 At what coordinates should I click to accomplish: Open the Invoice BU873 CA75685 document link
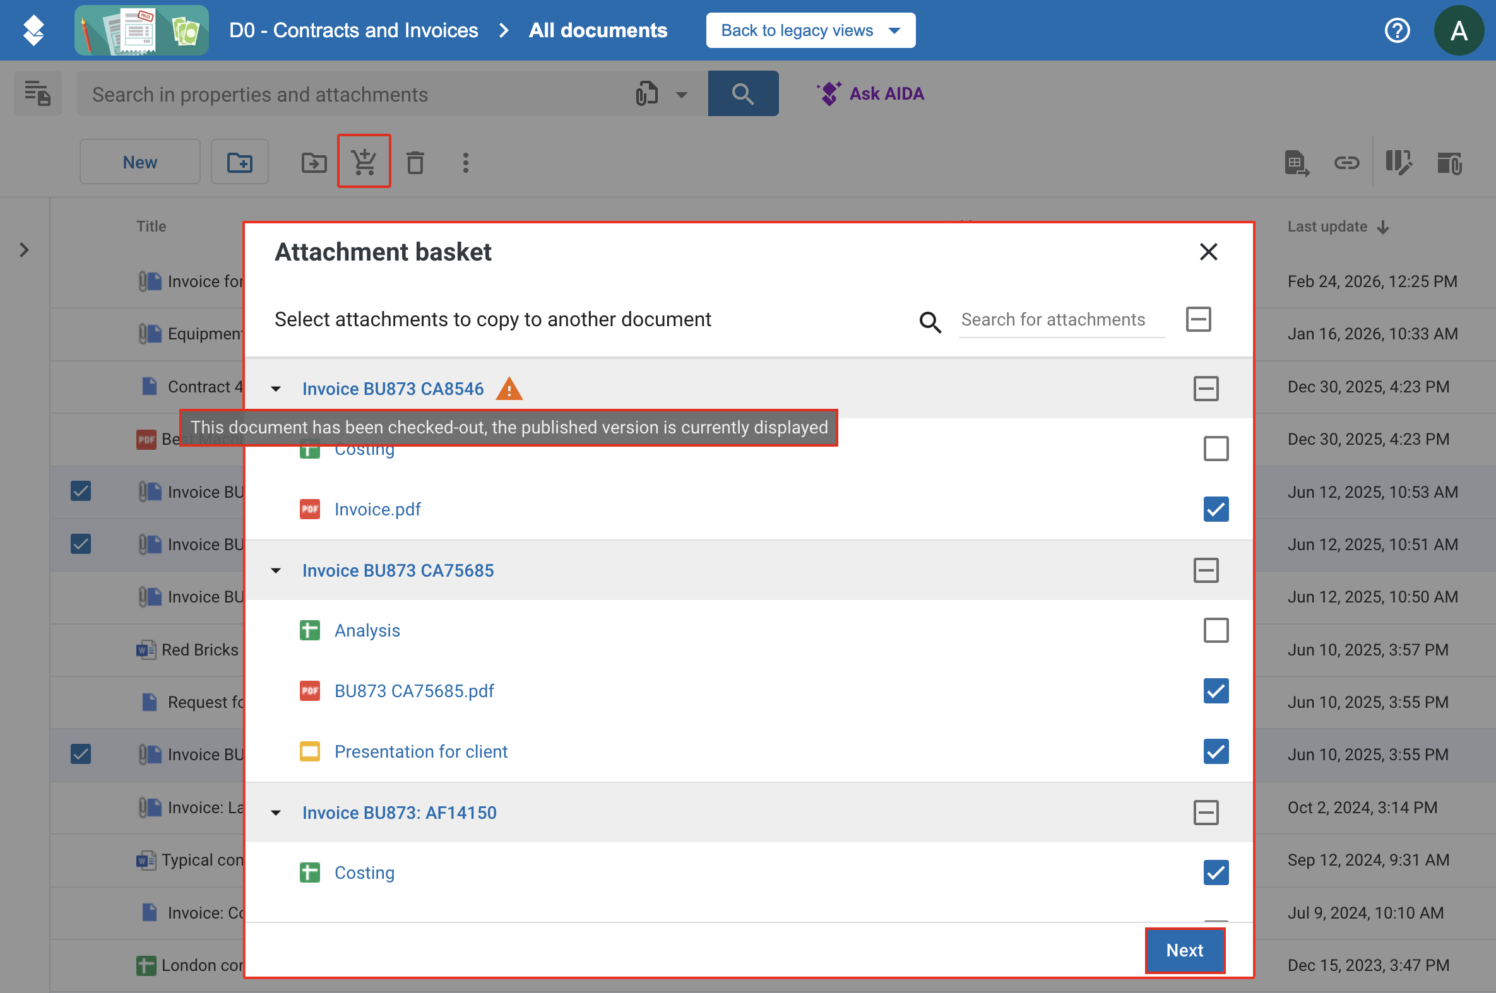[398, 570]
